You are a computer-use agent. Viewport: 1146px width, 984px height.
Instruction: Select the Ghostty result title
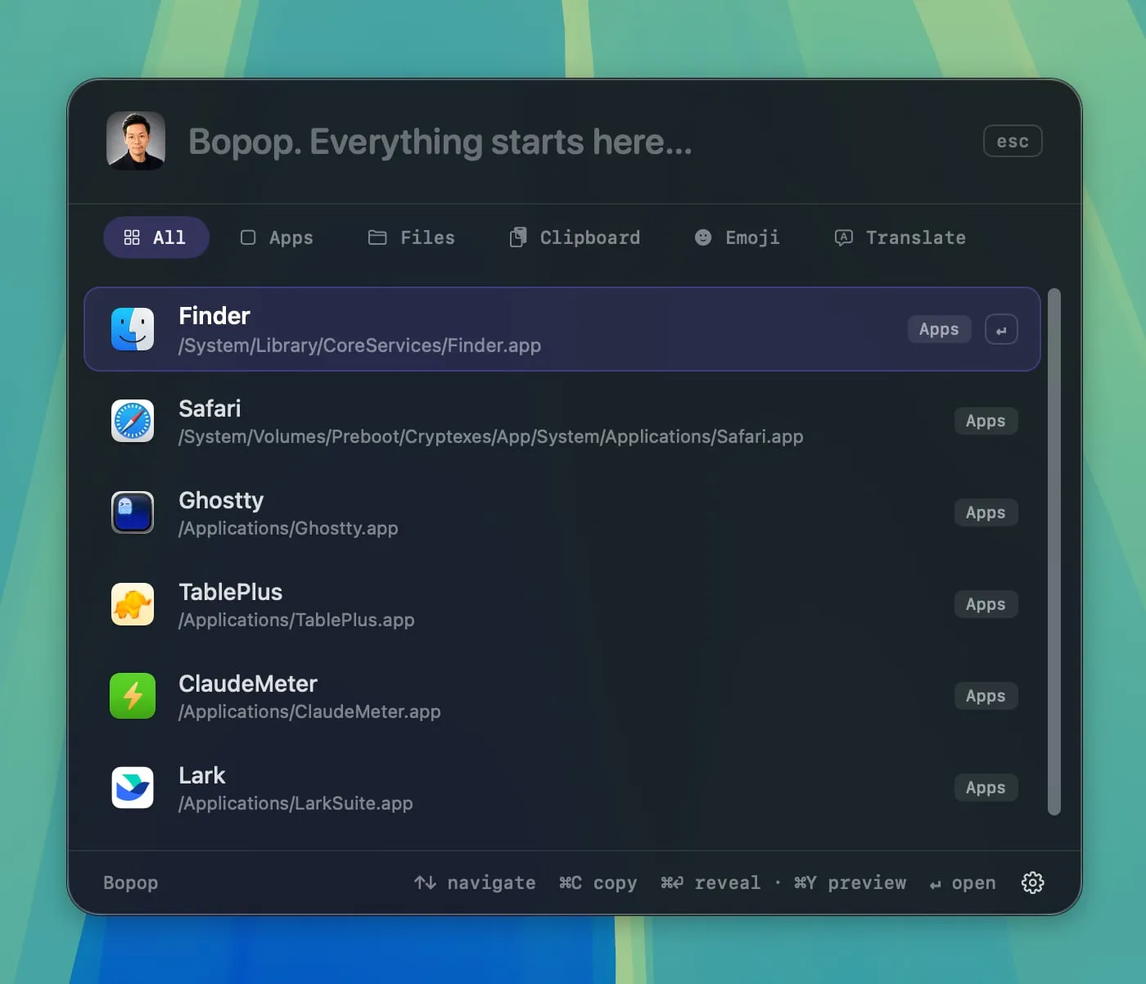(221, 500)
